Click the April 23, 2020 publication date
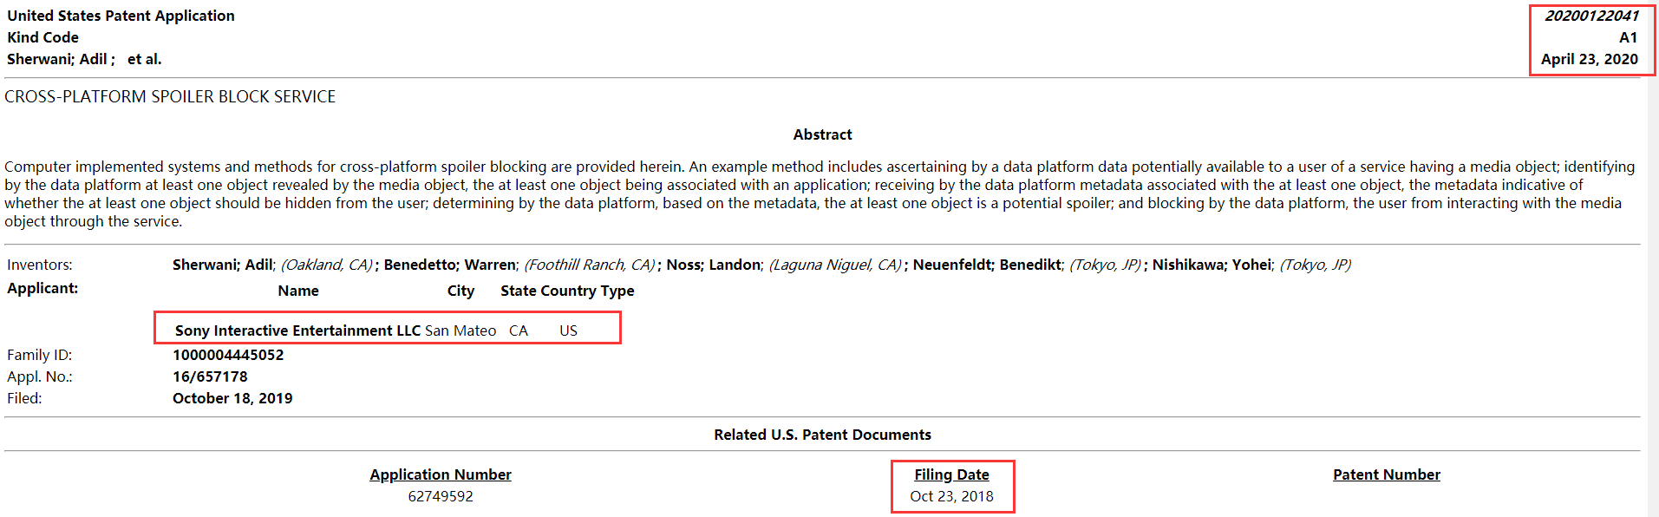 (1589, 59)
